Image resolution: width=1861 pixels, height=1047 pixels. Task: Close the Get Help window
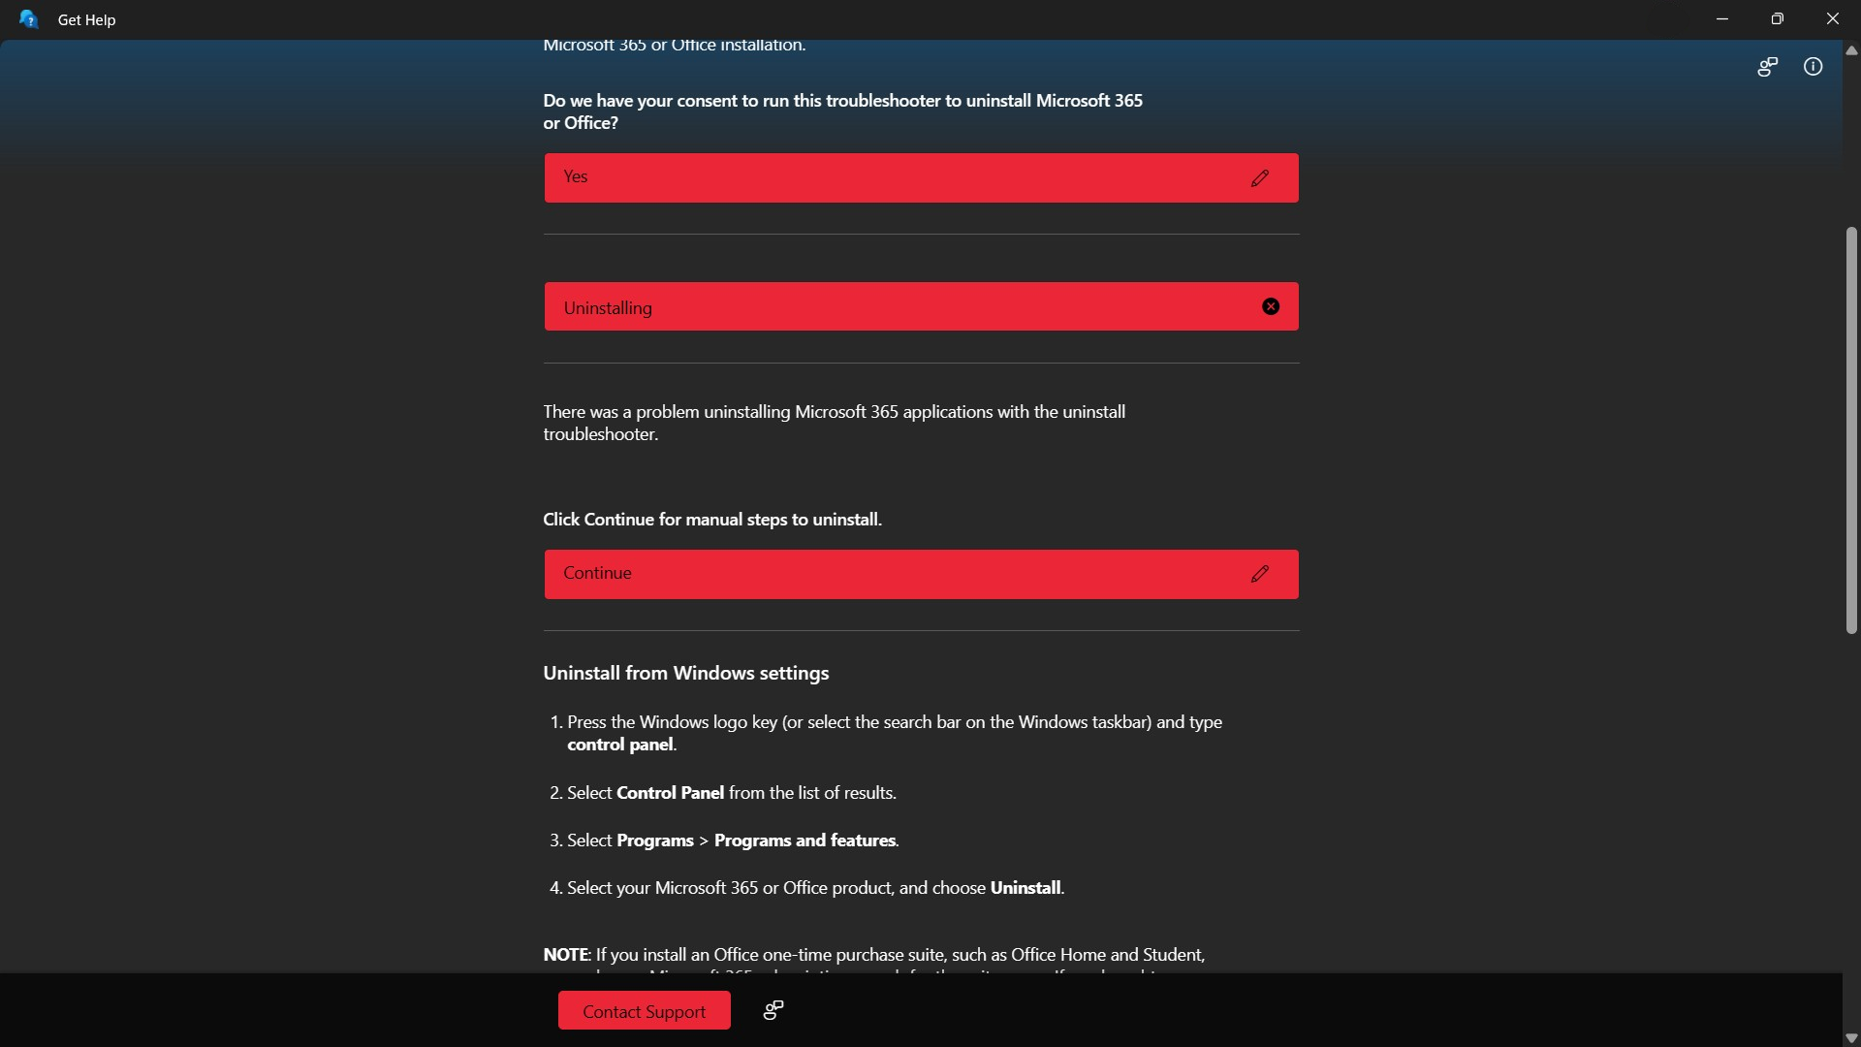[1833, 19]
